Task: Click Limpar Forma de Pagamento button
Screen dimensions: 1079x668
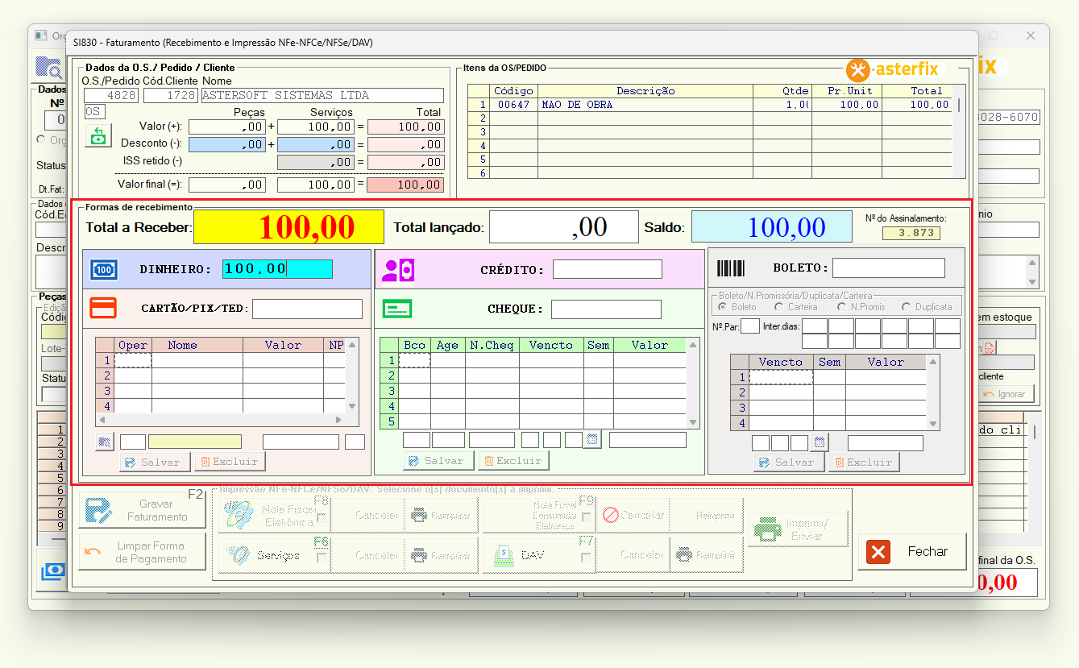Action: pyautogui.click(x=142, y=552)
